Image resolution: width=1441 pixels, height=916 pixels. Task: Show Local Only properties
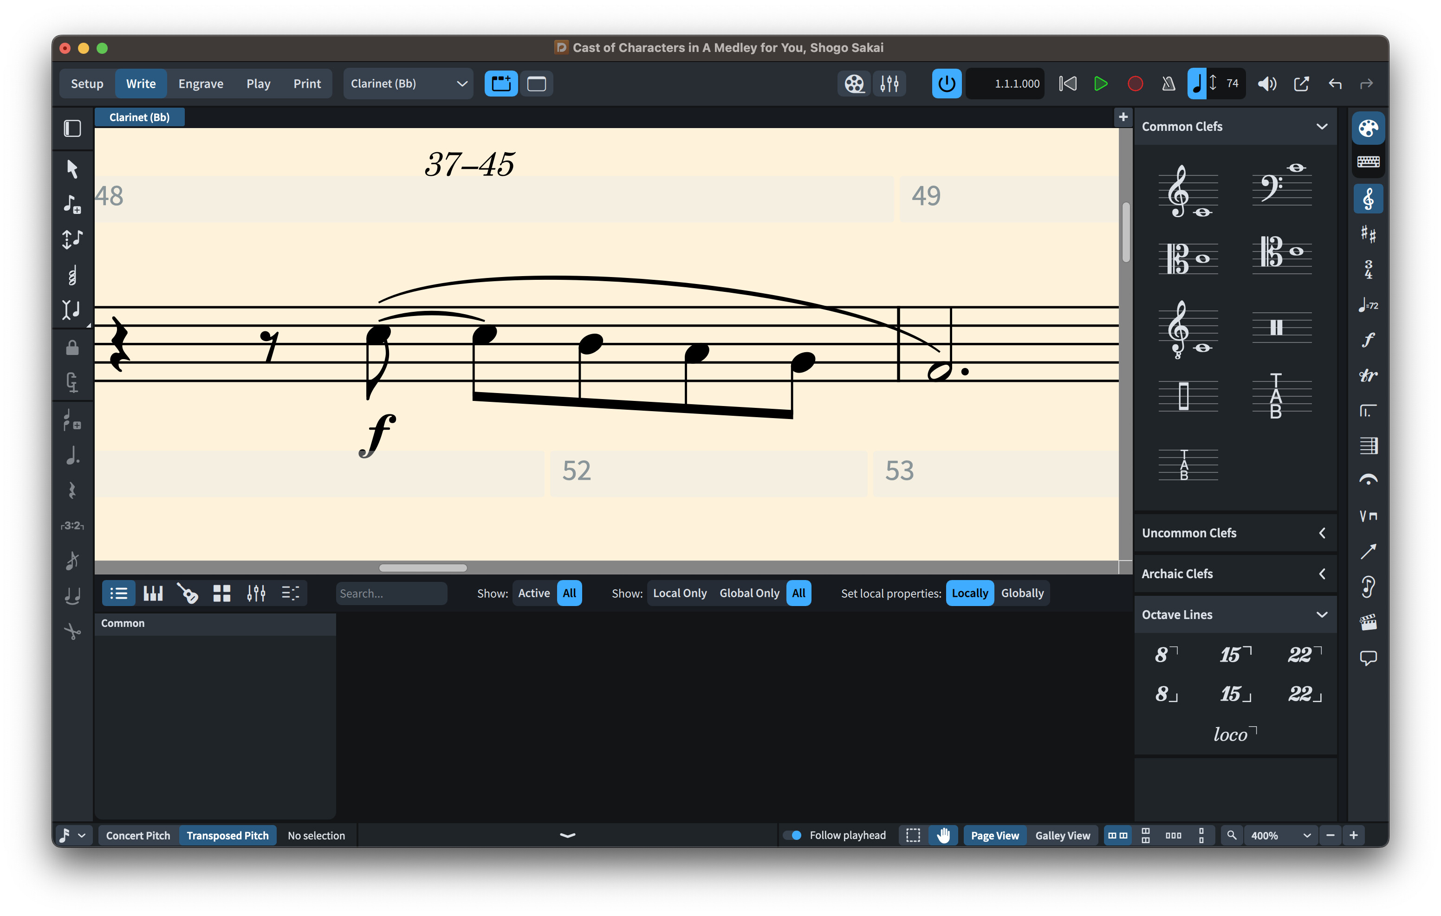coord(679,593)
